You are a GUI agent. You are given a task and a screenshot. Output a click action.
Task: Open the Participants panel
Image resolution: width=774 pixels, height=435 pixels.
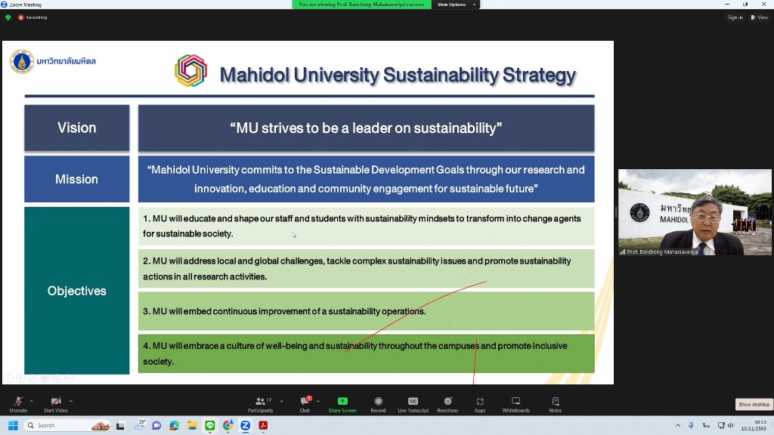tap(261, 404)
